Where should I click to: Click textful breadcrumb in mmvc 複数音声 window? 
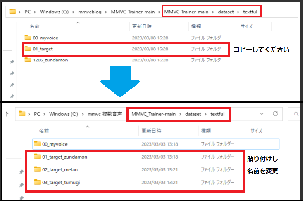[x=217, y=114]
